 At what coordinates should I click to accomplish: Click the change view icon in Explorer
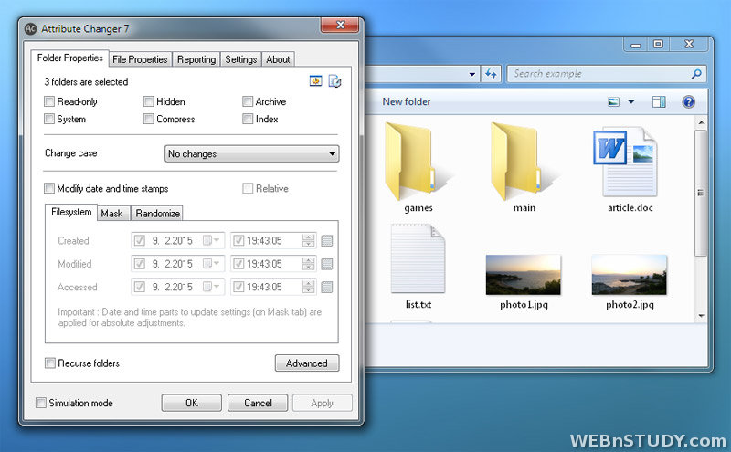(x=613, y=101)
